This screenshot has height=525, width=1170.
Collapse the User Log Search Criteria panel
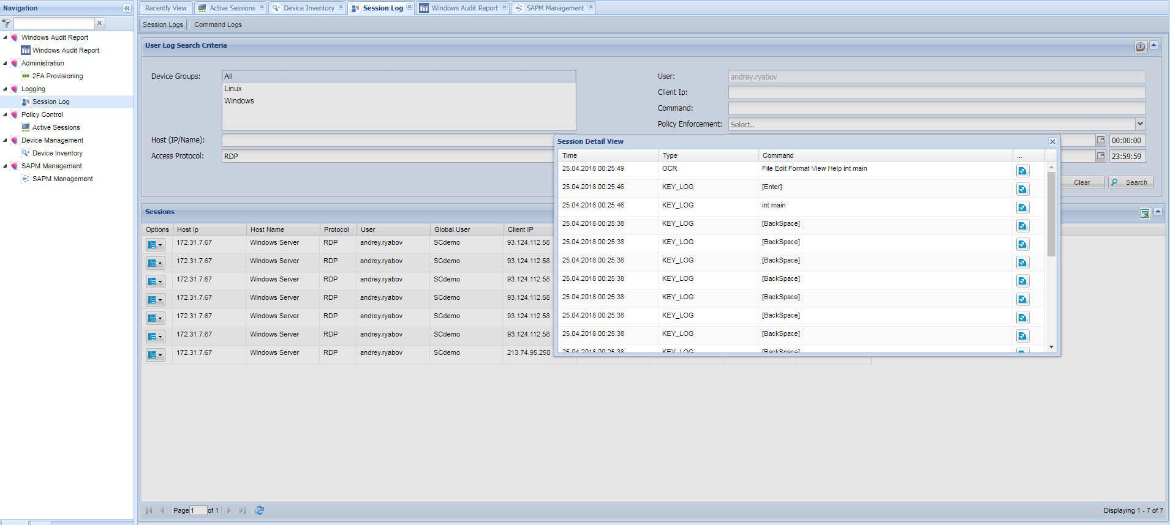point(1154,45)
